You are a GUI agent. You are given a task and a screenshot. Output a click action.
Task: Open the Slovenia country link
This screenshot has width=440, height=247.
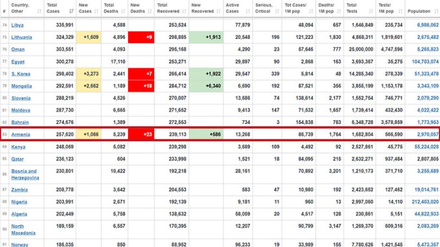coord(21,98)
